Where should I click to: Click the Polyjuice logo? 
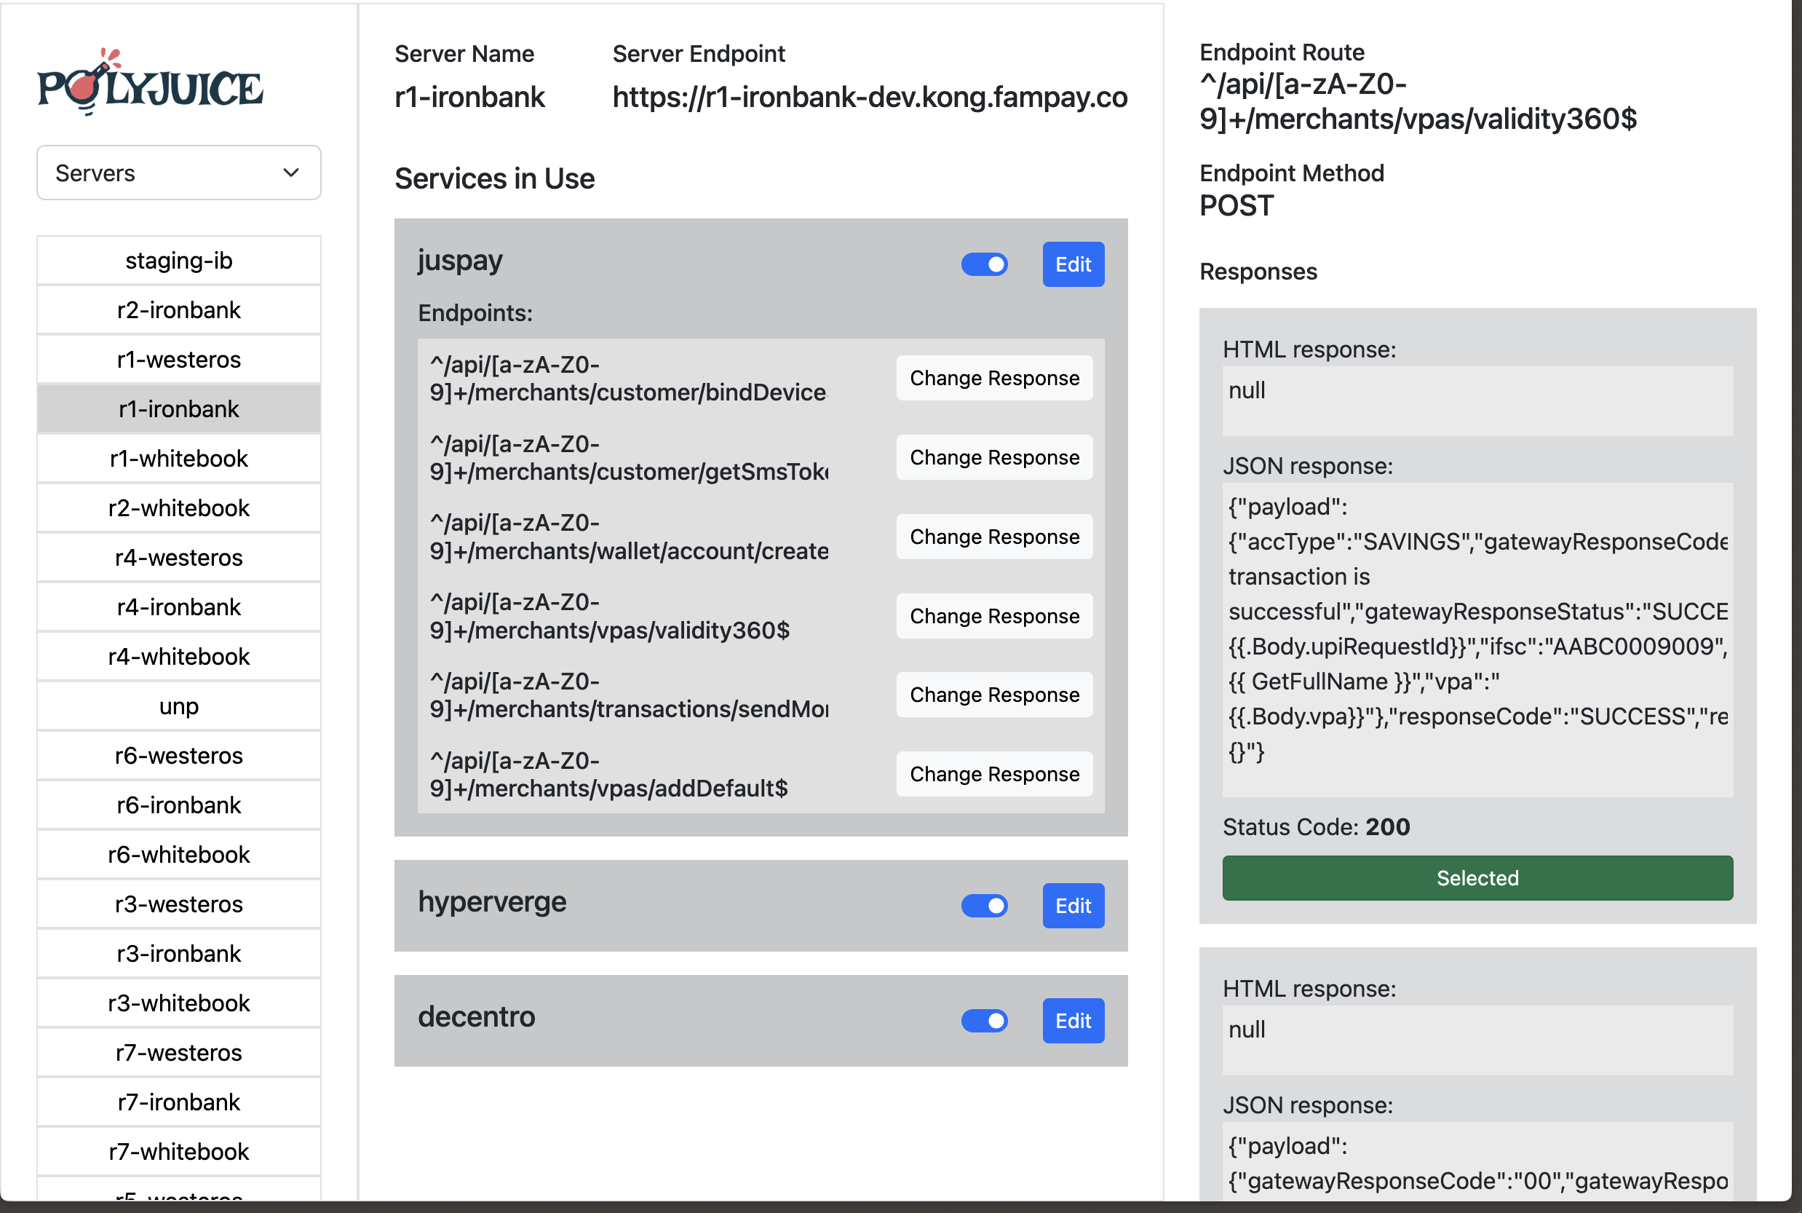(151, 82)
